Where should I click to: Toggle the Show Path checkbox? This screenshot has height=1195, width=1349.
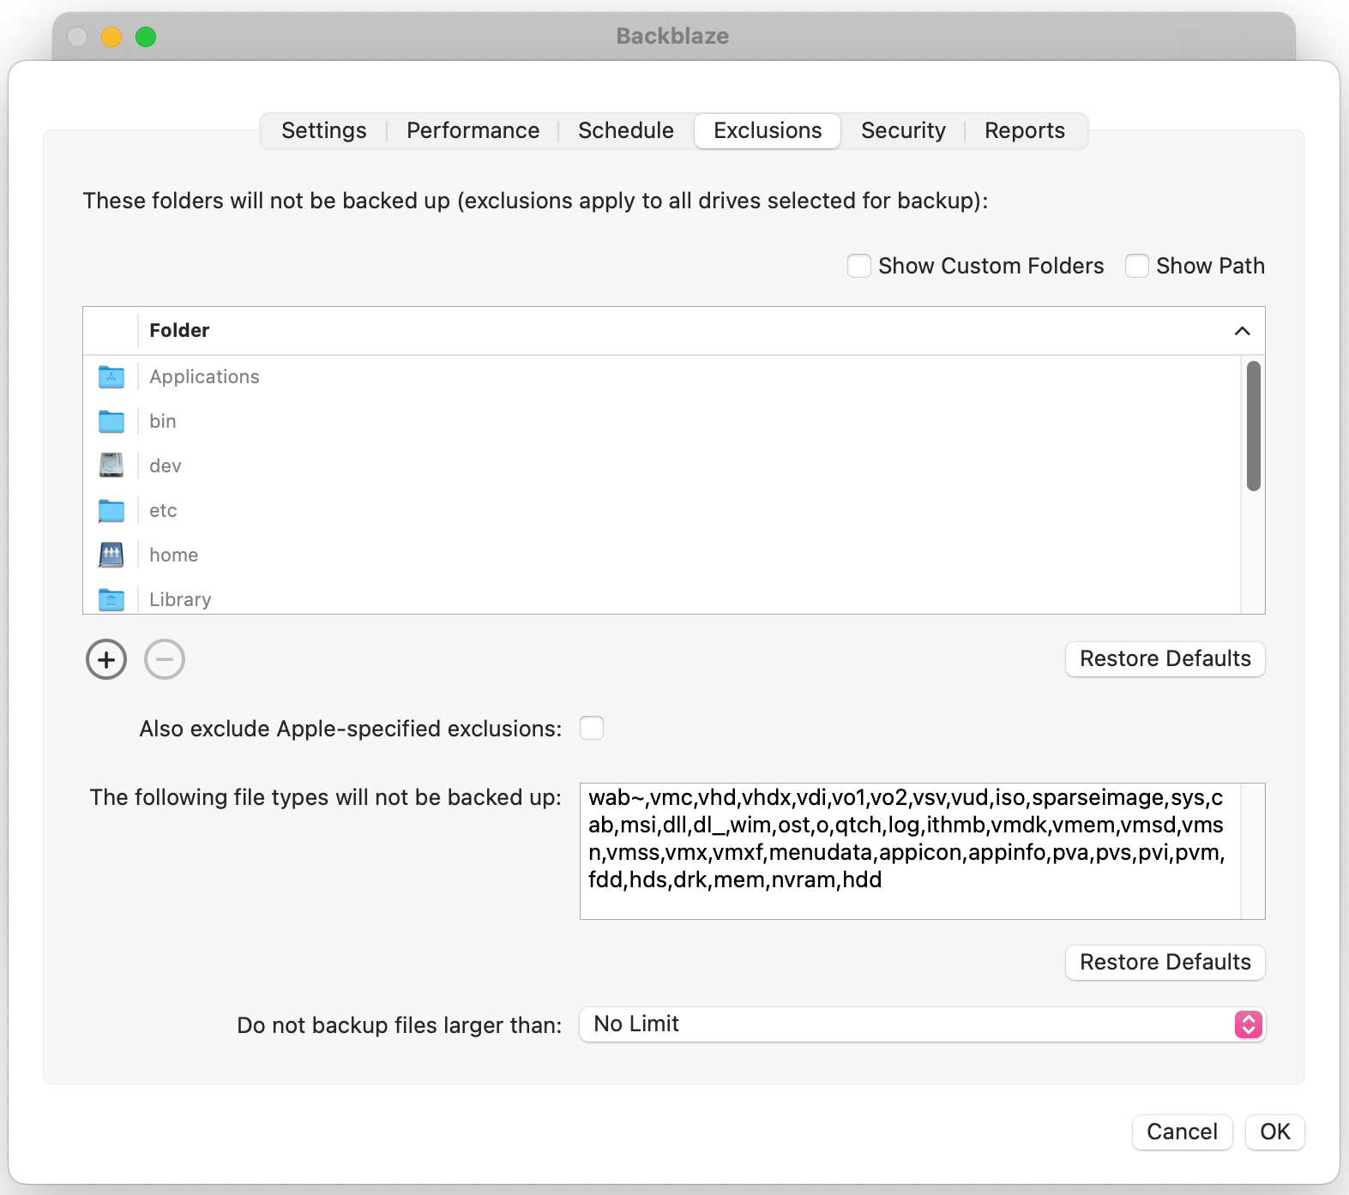pos(1137,266)
